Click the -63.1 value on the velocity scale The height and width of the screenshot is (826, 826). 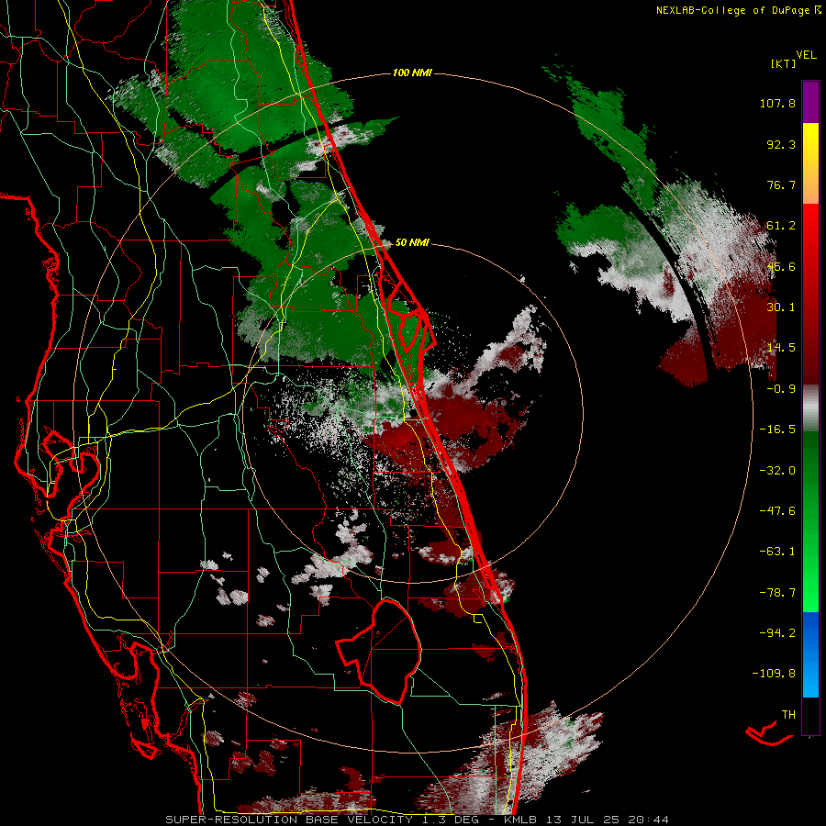777,552
